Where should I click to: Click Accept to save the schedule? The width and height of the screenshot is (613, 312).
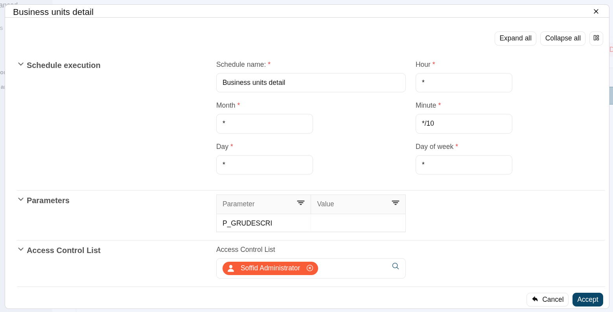pyautogui.click(x=587, y=299)
